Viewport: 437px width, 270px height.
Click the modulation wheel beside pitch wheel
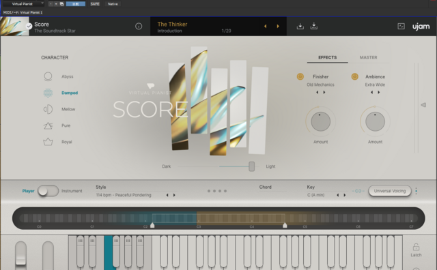point(48,255)
